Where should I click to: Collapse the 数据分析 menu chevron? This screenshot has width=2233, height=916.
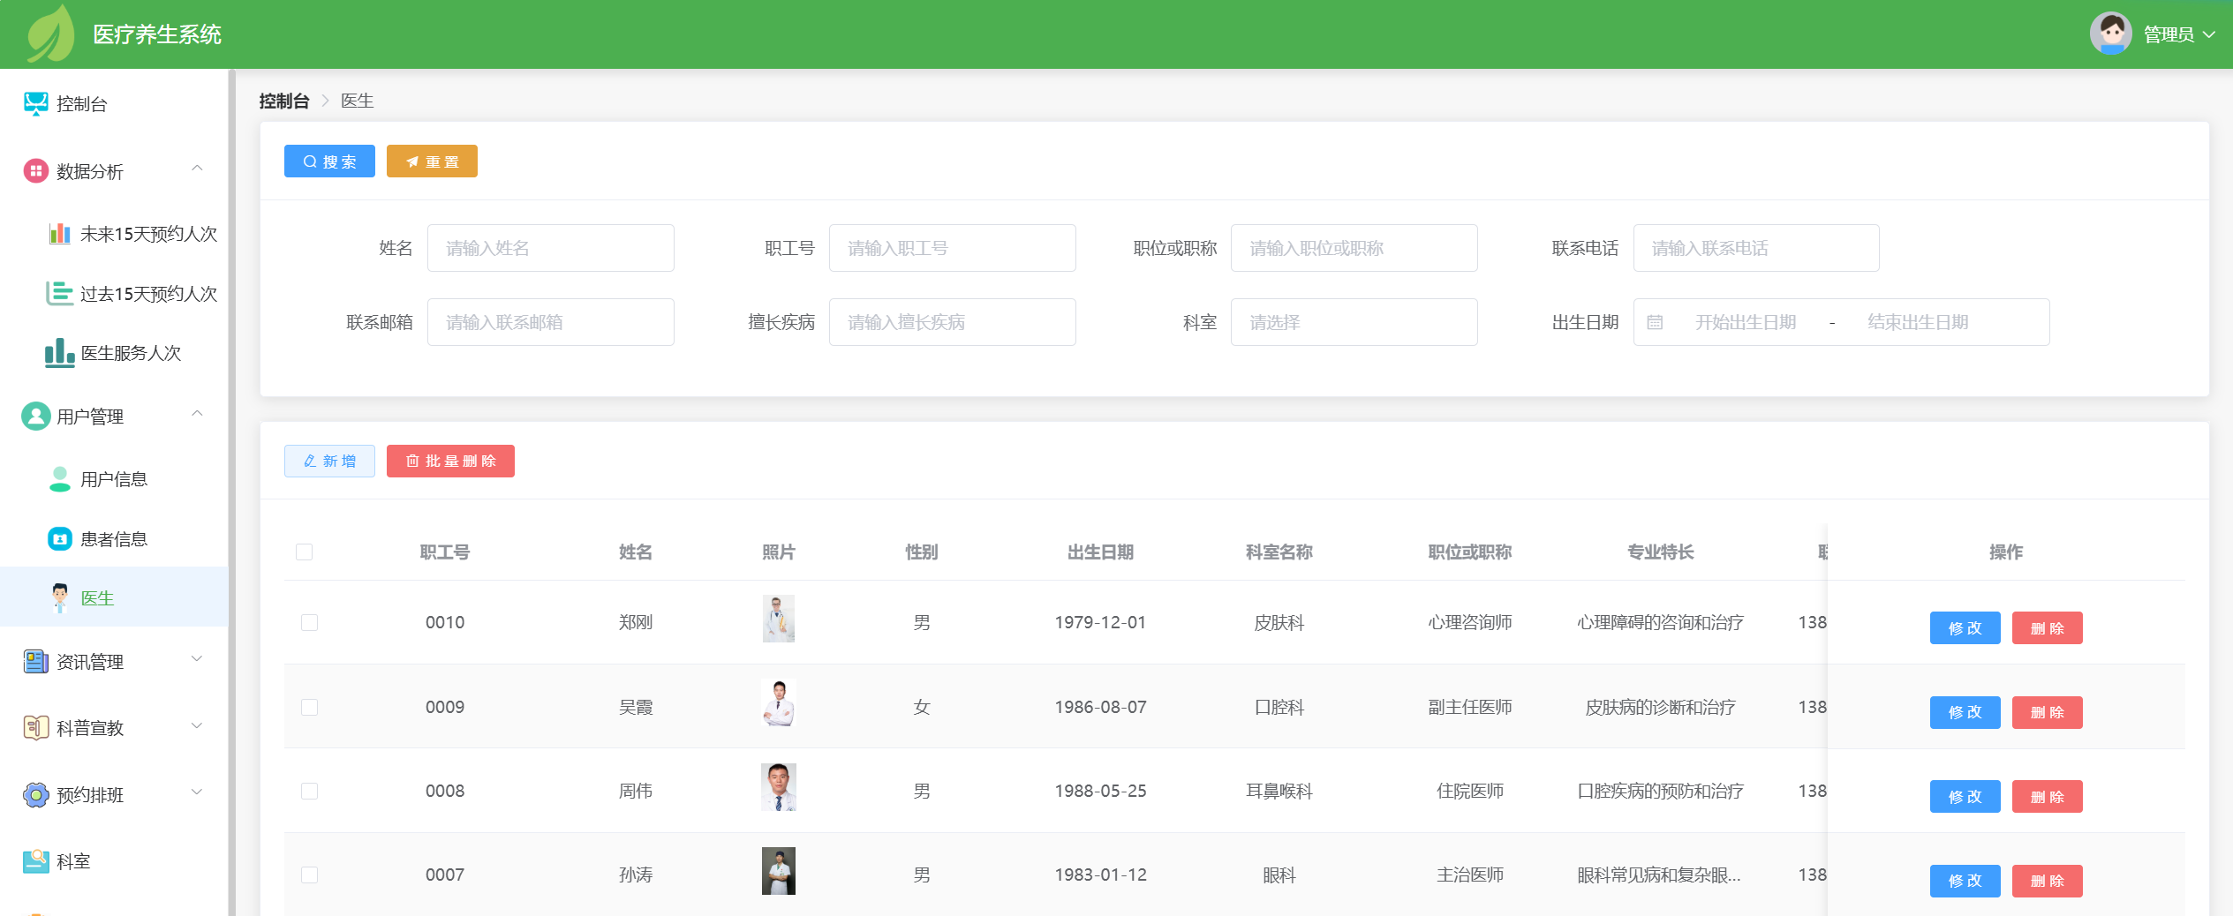(198, 168)
